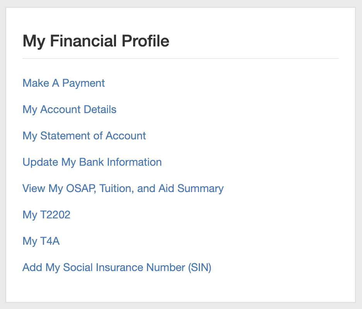This screenshot has height=309, width=362.
Task: Click the link just below Make A Payment
Action: (69, 110)
